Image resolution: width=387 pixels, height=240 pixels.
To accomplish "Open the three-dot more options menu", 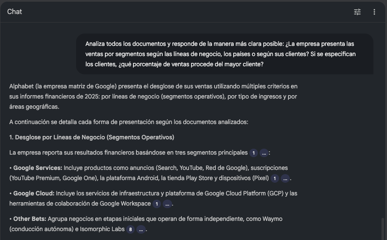I will tap(374, 12).
